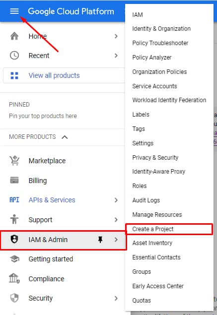Open Support from the sidebar
The image size is (217, 315).
[40, 220]
